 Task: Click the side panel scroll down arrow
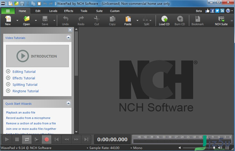76,132
